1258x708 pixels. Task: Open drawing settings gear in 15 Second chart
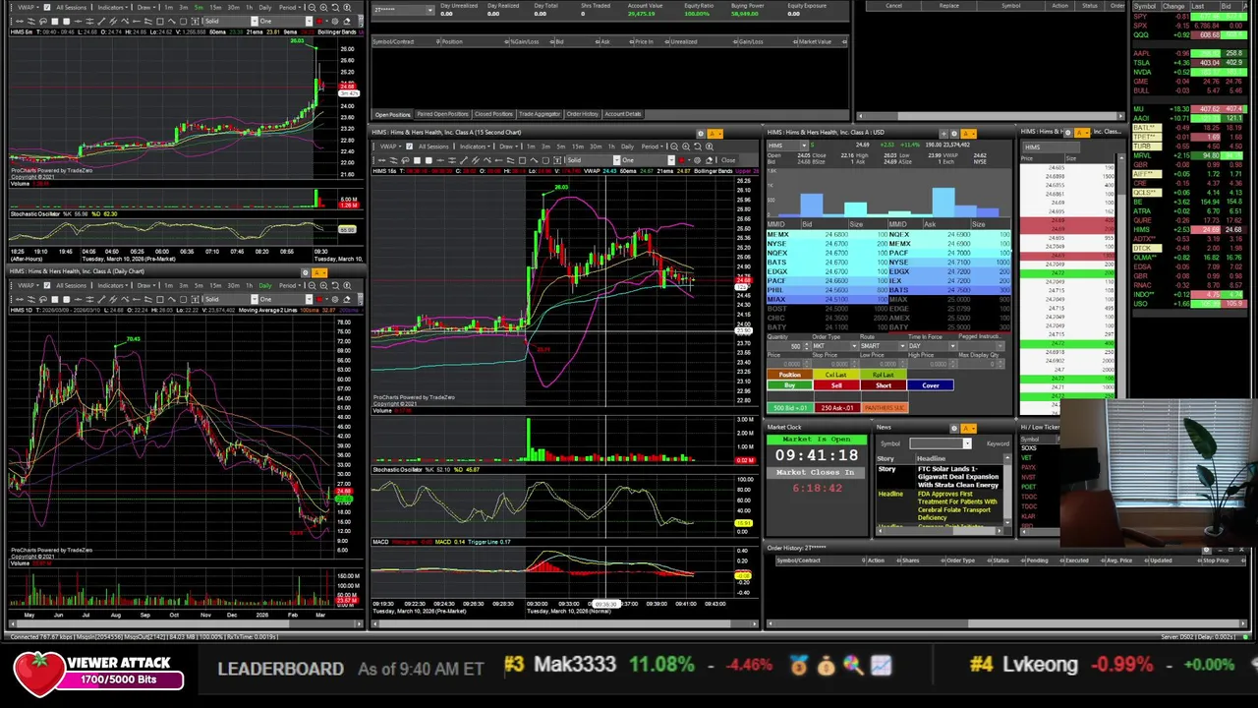[697, 160]
